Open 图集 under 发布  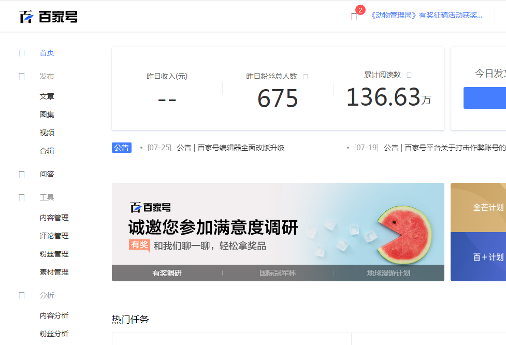pyautogui.click(x=47, y=114)
